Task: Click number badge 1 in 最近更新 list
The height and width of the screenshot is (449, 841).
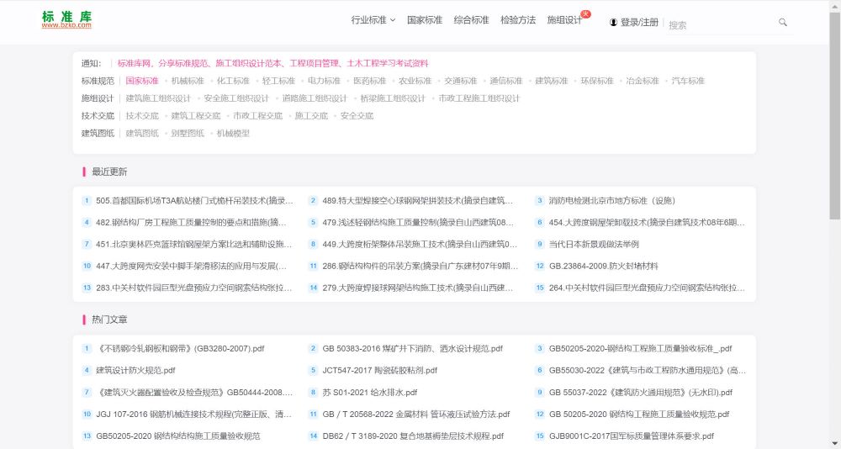Action: coord(87,201)
